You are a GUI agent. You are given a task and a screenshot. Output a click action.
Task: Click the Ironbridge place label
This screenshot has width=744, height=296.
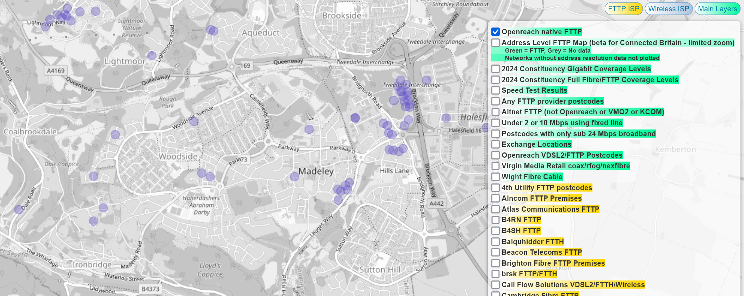point(92,265)
